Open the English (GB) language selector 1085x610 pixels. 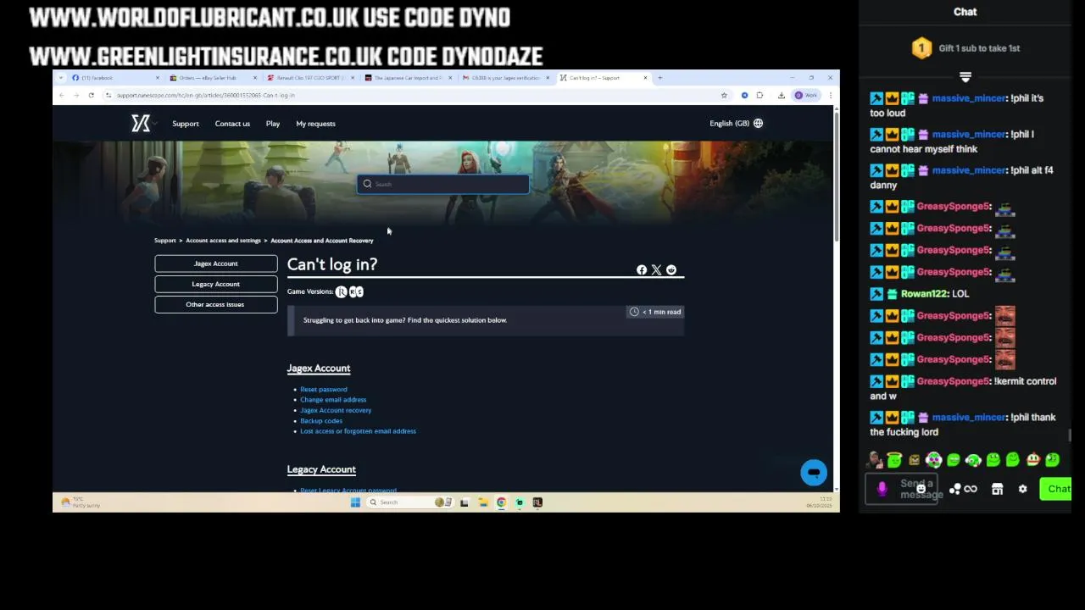pos(736,124)
